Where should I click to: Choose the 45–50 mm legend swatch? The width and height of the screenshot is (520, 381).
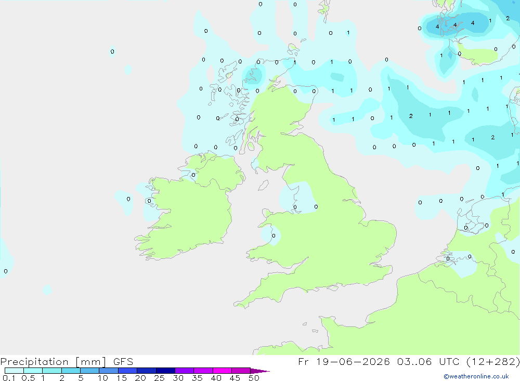coord(241,371)
